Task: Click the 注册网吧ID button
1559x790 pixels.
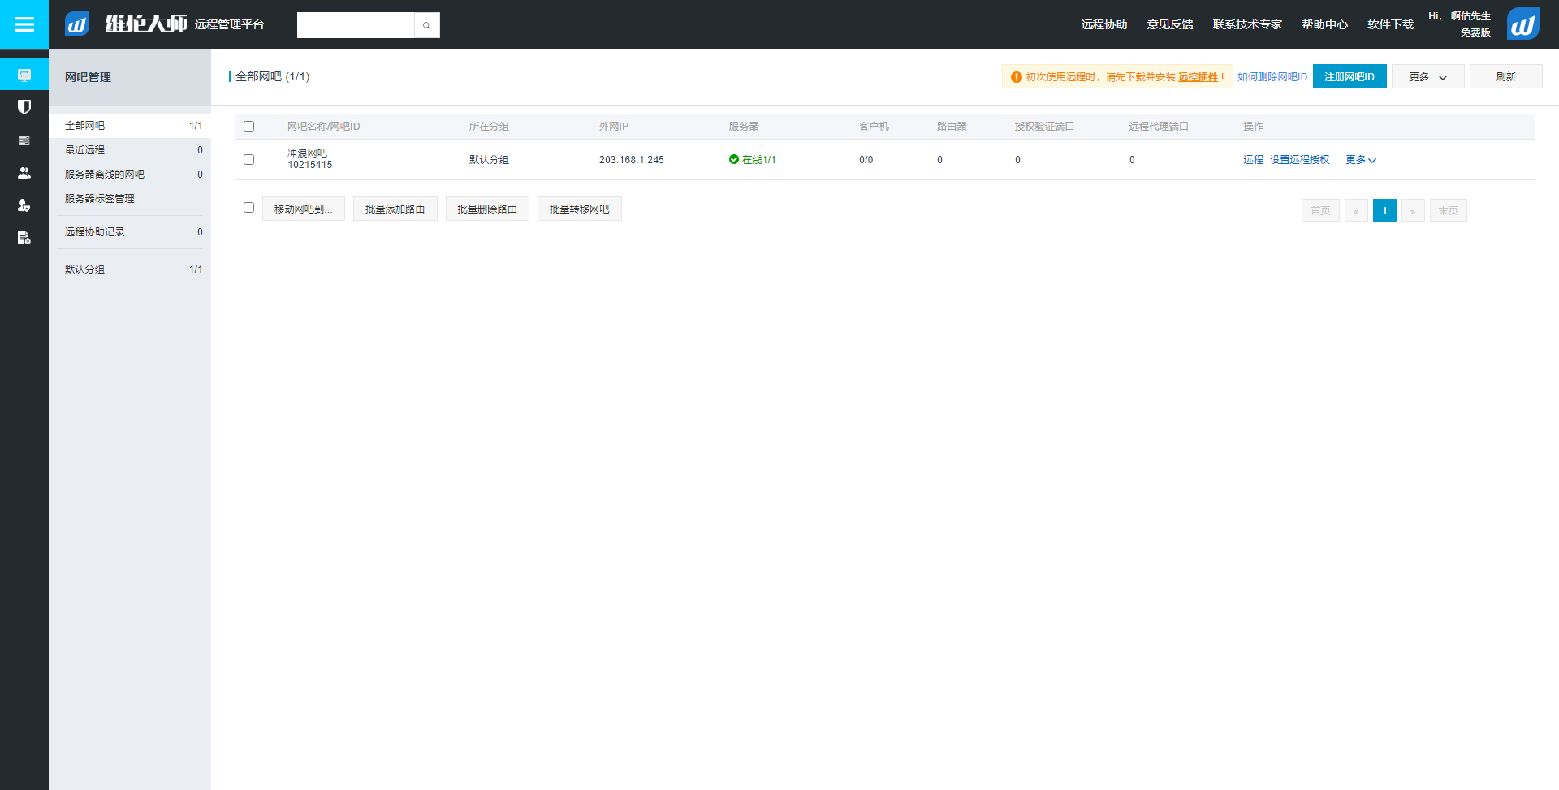Action: click(1349, 77)
